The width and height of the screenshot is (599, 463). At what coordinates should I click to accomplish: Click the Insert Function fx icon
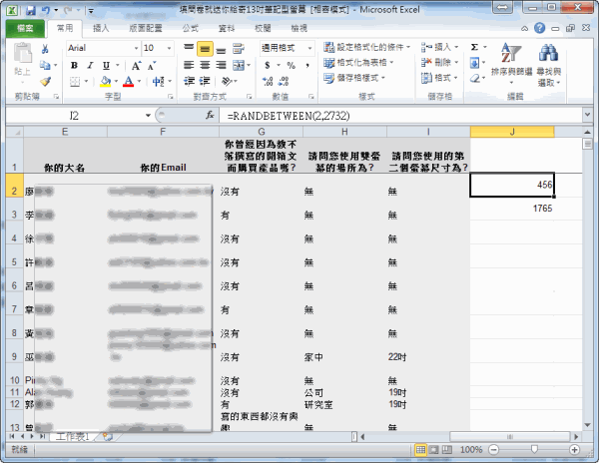tap(210, 115)
